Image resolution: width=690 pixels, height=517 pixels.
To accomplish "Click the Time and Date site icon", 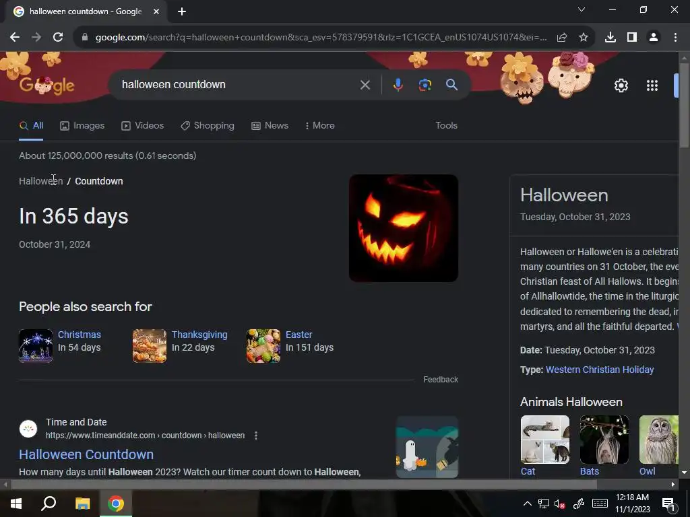I will [28, 429].
